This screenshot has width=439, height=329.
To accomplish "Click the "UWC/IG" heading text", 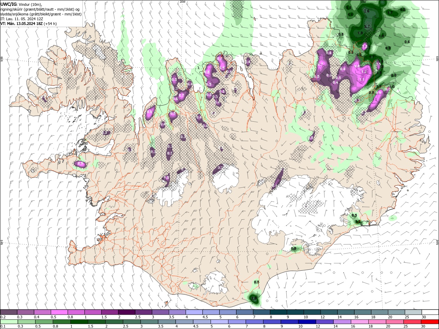I will pos(9,4).
